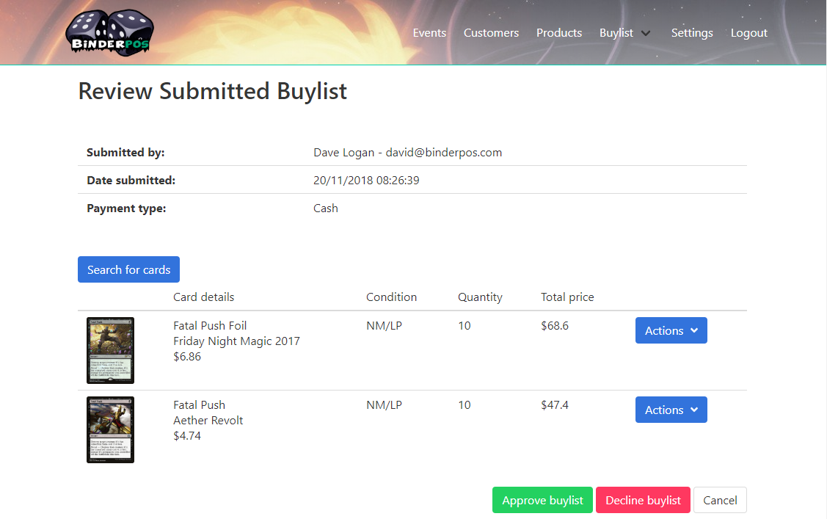Select the Aether Revolt Fatal Push image

(110, 429)
